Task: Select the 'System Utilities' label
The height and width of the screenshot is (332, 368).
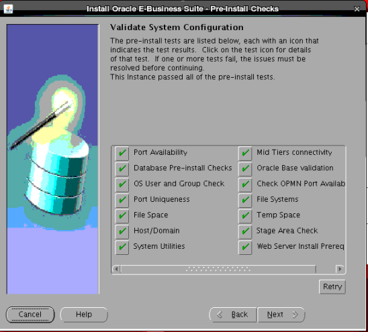Action: point(159,246)
